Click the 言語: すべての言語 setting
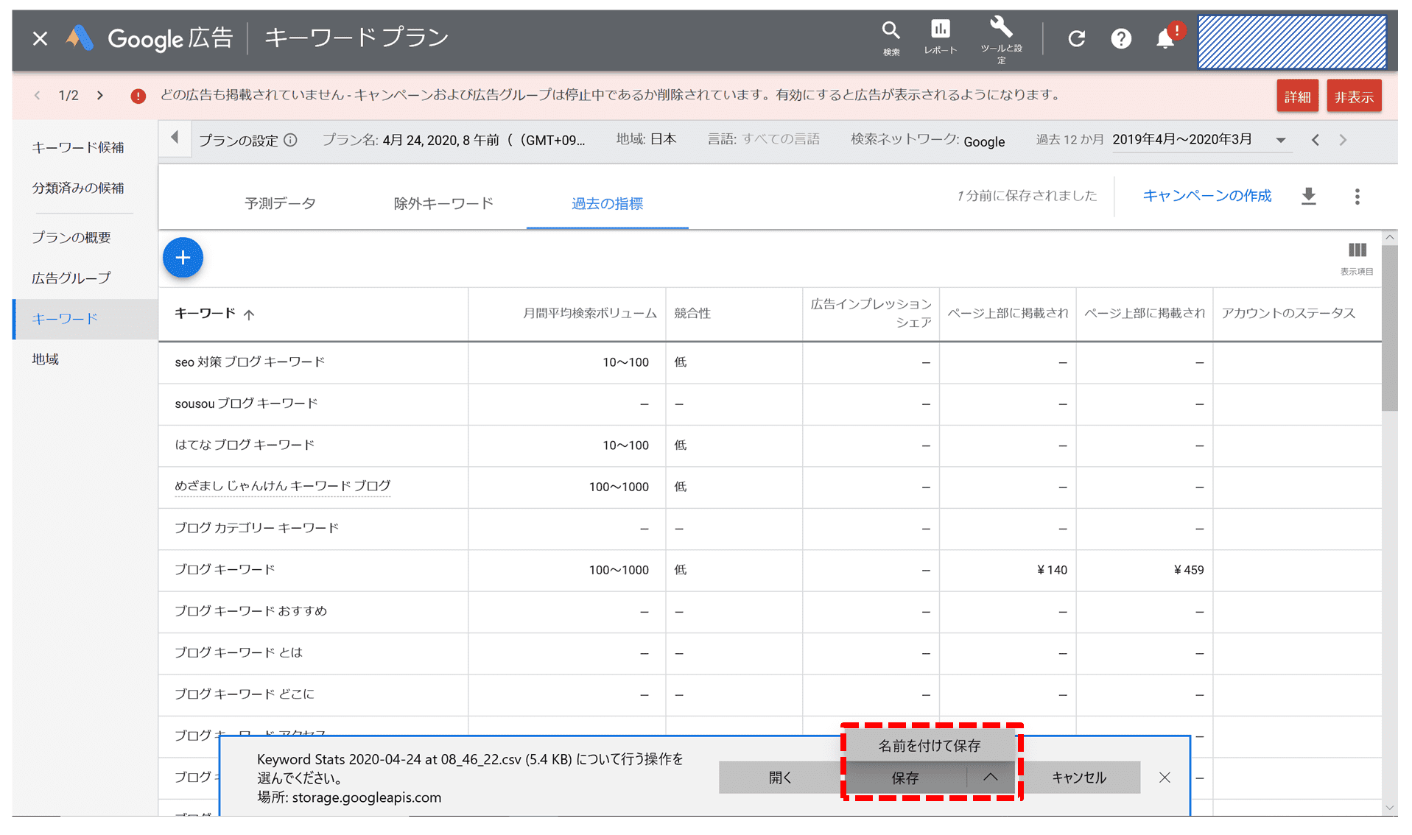Screen dimensions: 1412x835 [x=763, y=139]
